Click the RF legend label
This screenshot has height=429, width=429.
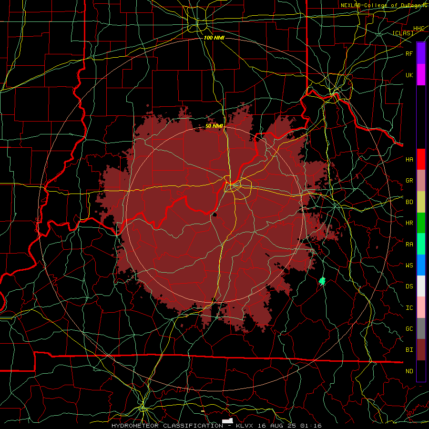click(409, 53)
